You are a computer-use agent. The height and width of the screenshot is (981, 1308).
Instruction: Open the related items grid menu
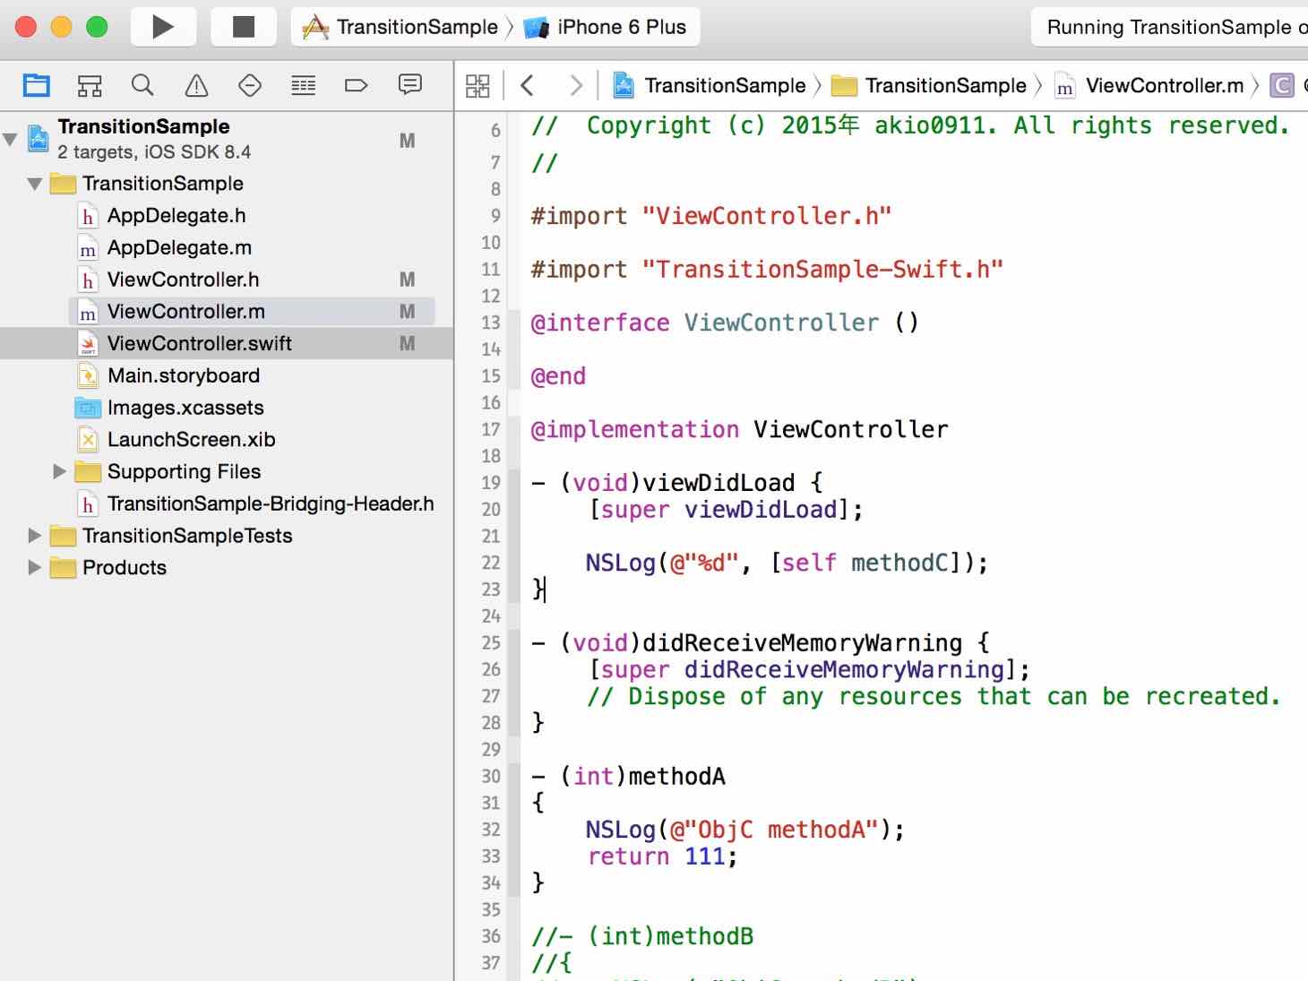[478, 86]
